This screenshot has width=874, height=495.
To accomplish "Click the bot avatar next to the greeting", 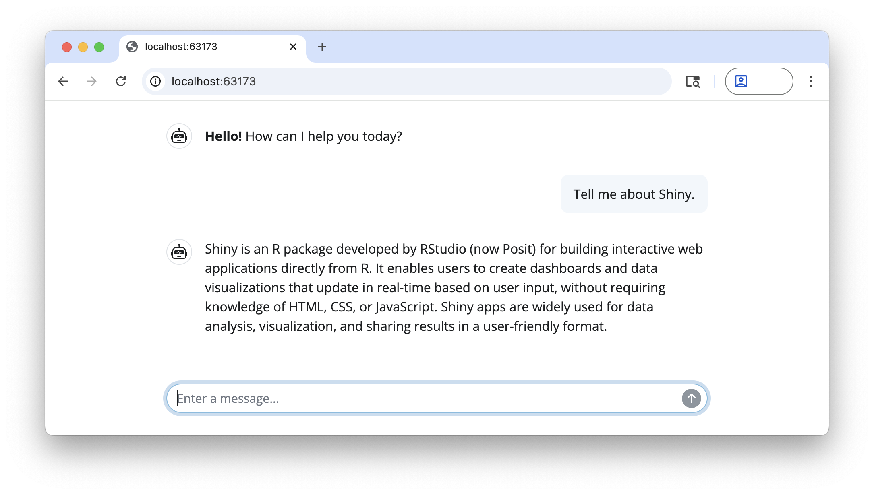I will 179,136.
